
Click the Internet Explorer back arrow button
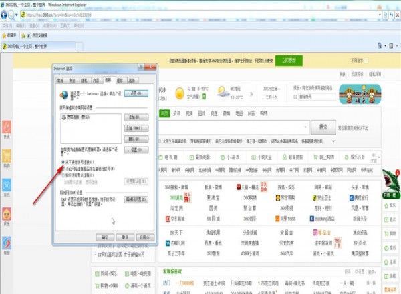pyautogui.click(x=4, y=15)
